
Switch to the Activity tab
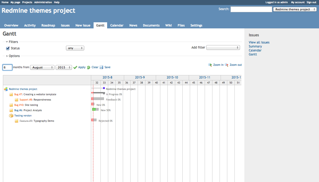pyautogui.click(x=30, y=25)
